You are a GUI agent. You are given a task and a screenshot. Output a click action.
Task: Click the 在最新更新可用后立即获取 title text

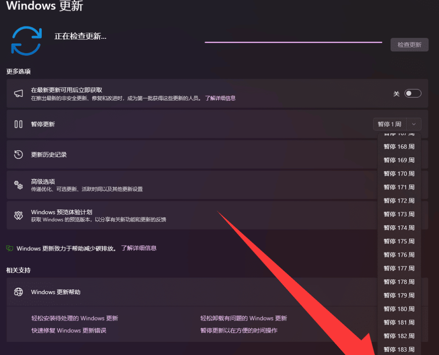click(x=67, y=90)
